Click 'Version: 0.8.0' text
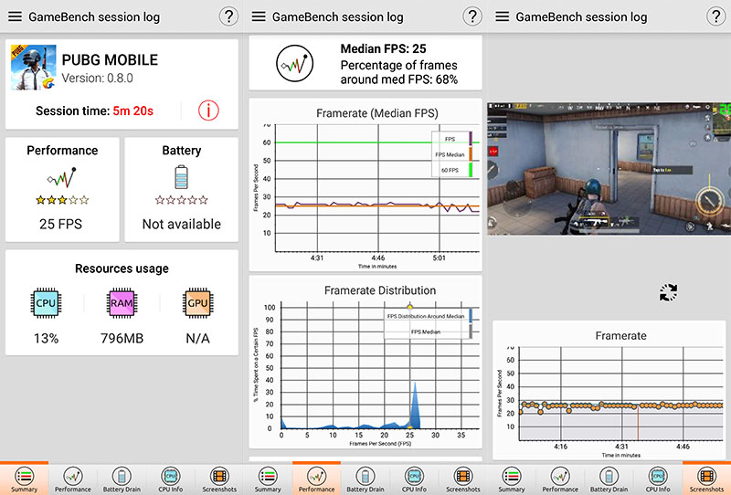 coord(98,78)
